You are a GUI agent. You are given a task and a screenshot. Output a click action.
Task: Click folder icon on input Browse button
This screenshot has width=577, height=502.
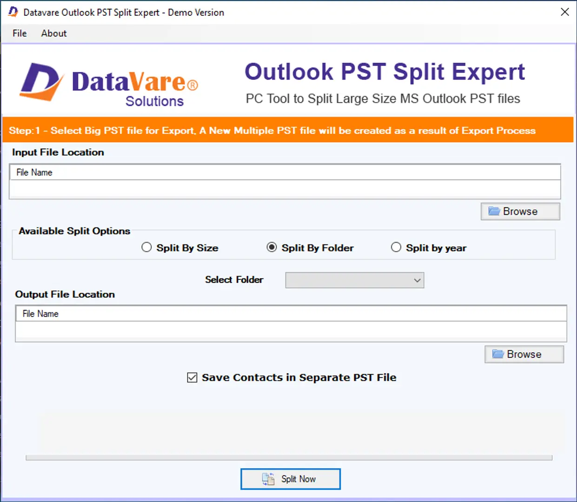pyautogui.click(x=494, y=211)
